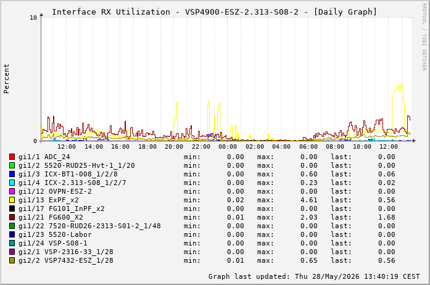
Task: Click the teal gi1/24 VSP-S08-1 swatch
Action: tap(12, 243)
